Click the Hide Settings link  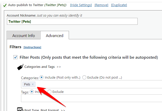[81, 5]
